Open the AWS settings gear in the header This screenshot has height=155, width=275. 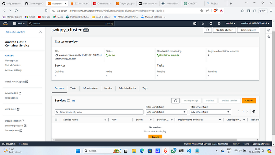coord(219,23)
